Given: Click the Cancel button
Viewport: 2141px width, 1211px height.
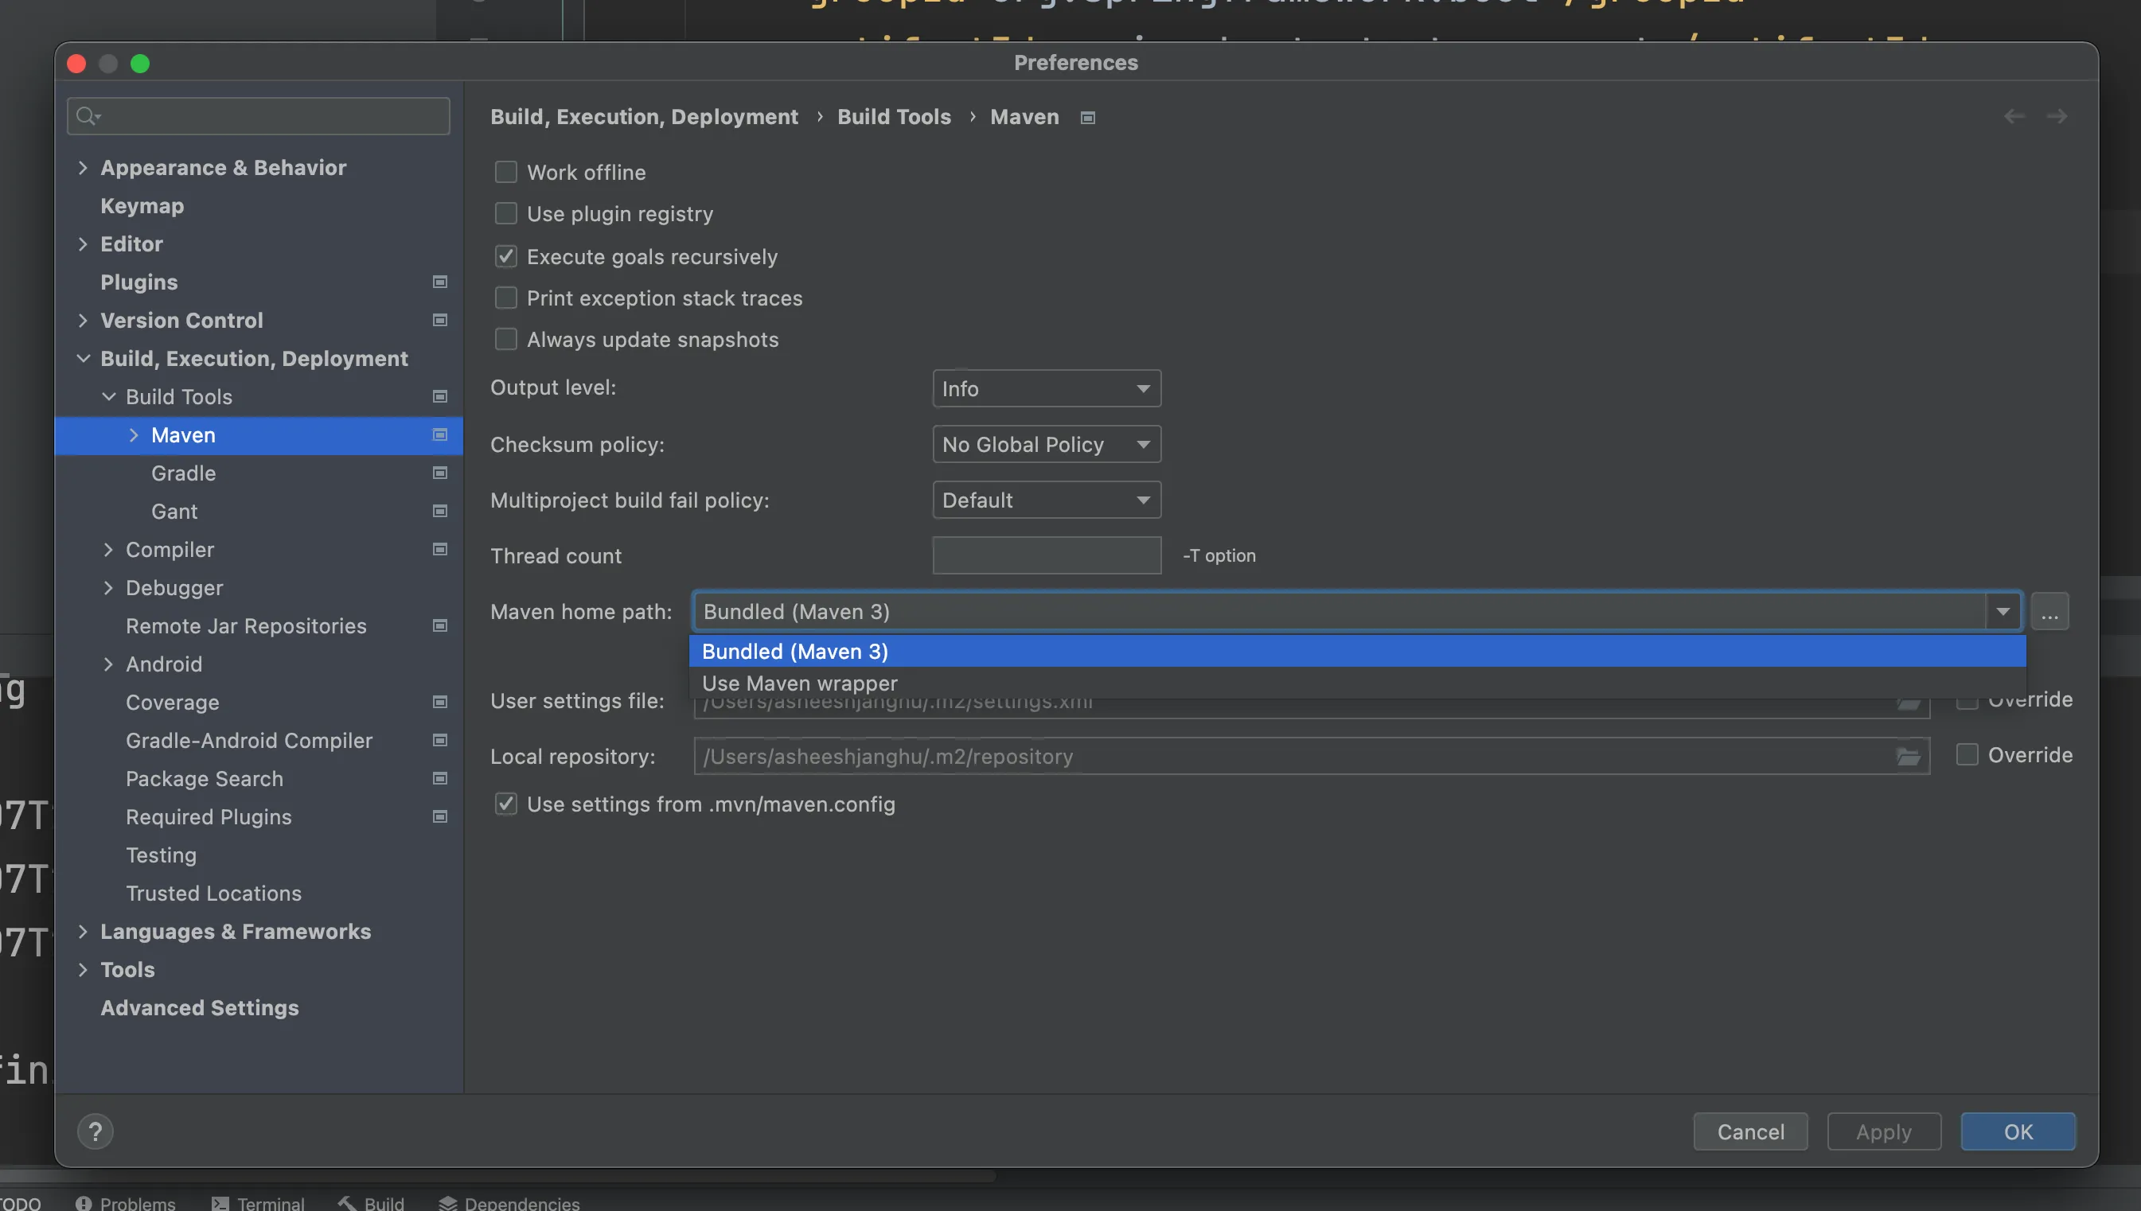Looking at the screenshot, I should coord(1750,1132).
